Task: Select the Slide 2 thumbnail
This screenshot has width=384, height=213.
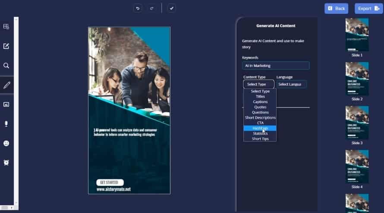Action: tap(357, 78)
